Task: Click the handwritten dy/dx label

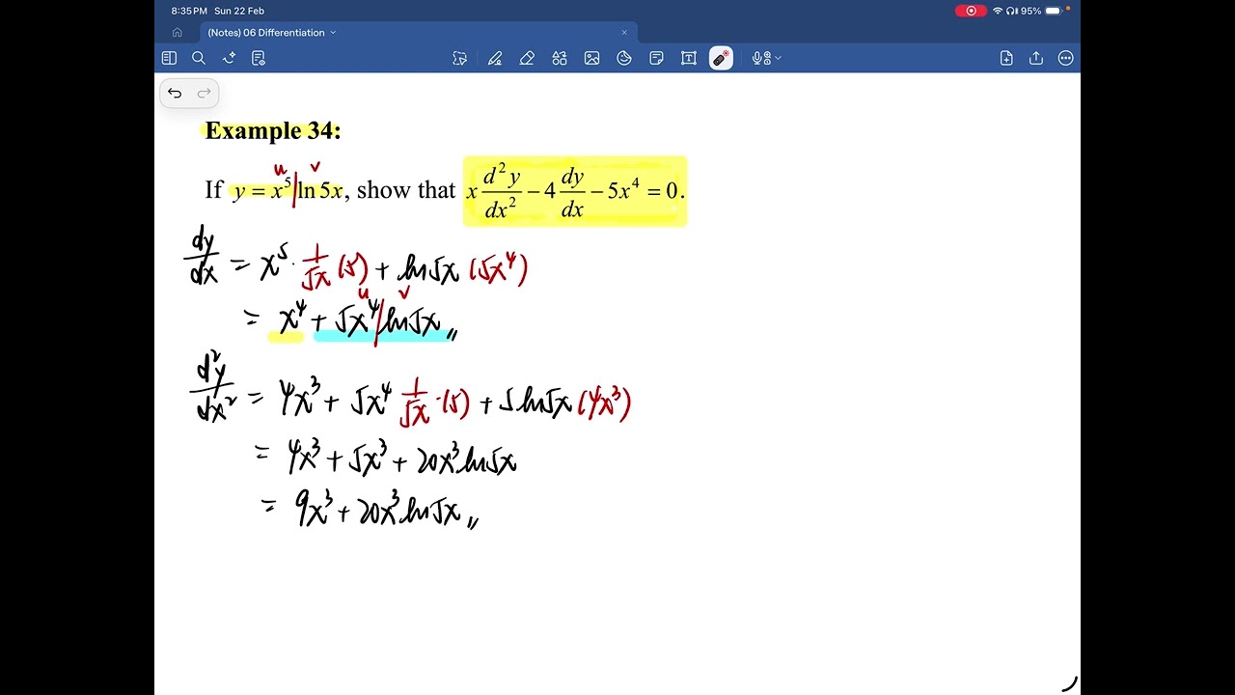Action: 203,256
